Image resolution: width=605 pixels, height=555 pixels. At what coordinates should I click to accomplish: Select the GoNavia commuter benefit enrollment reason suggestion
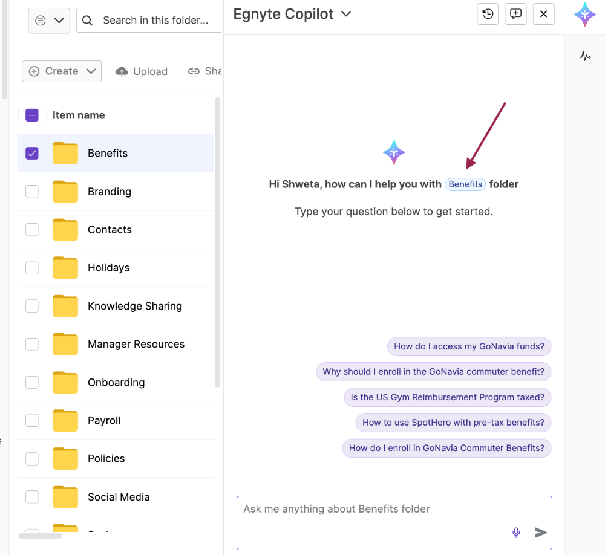click(x=434, y=372)
